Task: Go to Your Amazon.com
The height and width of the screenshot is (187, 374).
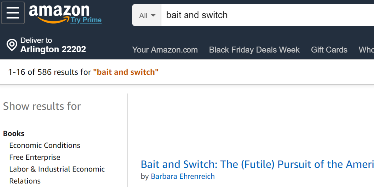Action: [165, 50]
